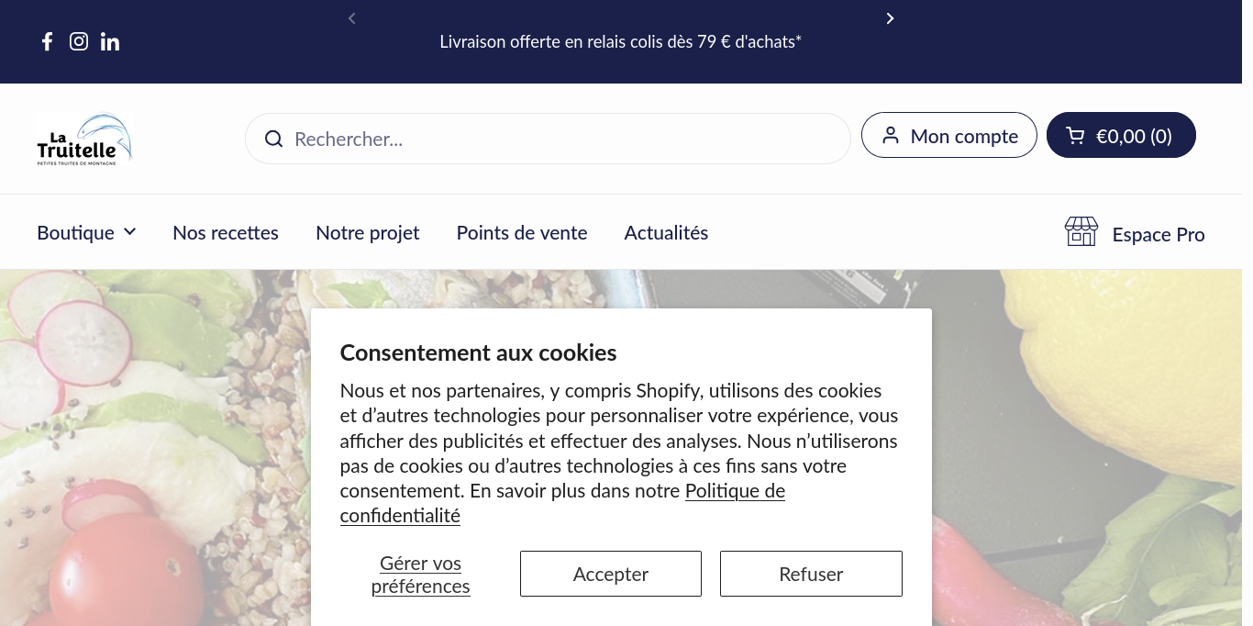
Task: Open Notre projet from the navigation
Action: tap(367, 232)
